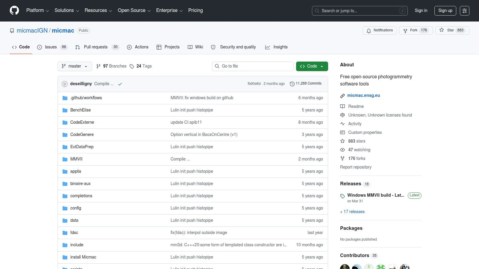Open commit fb90e6d hash link

tap(254, 84)
